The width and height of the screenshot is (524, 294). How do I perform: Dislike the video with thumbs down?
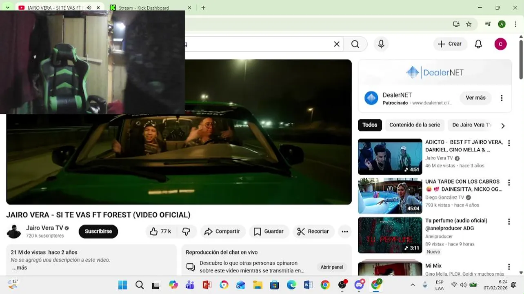[187, 232]
